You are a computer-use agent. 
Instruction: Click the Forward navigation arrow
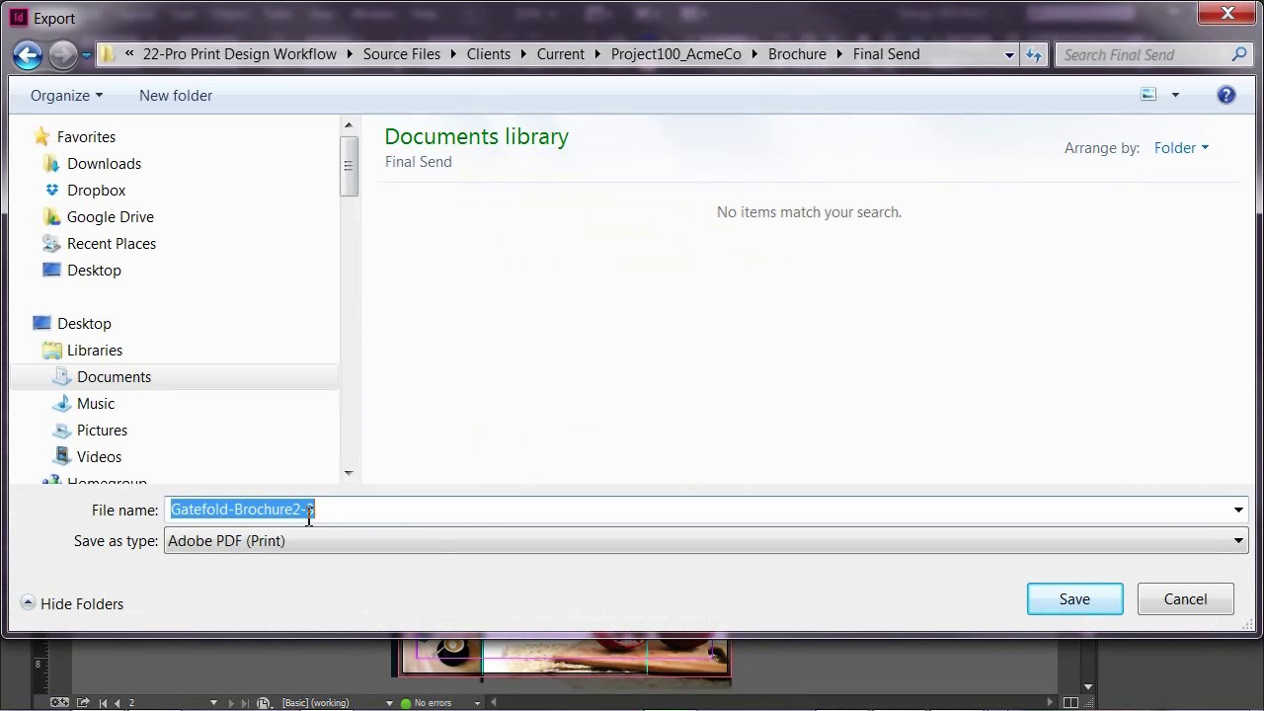coord(62,55)
